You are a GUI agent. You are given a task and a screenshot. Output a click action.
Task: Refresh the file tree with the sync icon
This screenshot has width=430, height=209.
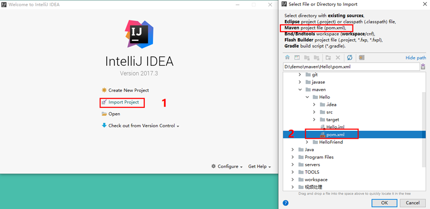349,57
